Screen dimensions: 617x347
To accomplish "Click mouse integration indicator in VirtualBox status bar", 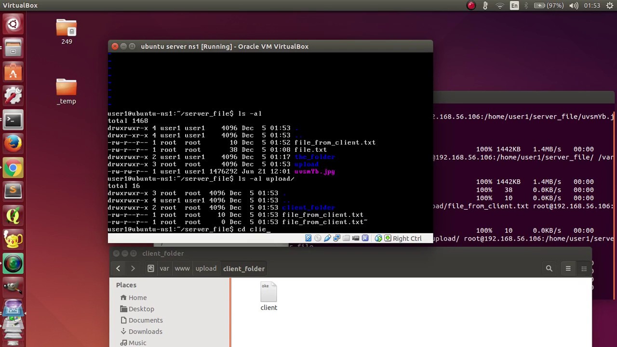I will 378,238.
